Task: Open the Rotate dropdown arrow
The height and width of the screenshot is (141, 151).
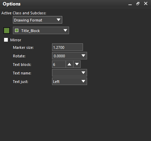Action: (x=83, y=56)
